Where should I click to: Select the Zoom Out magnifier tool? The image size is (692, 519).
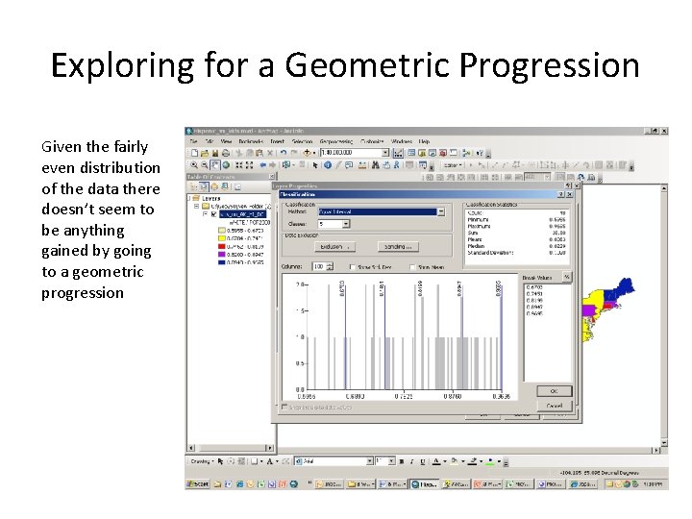pos(205,165)
